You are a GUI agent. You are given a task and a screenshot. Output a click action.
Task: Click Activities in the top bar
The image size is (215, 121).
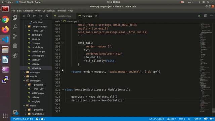(x=7, y=2)
